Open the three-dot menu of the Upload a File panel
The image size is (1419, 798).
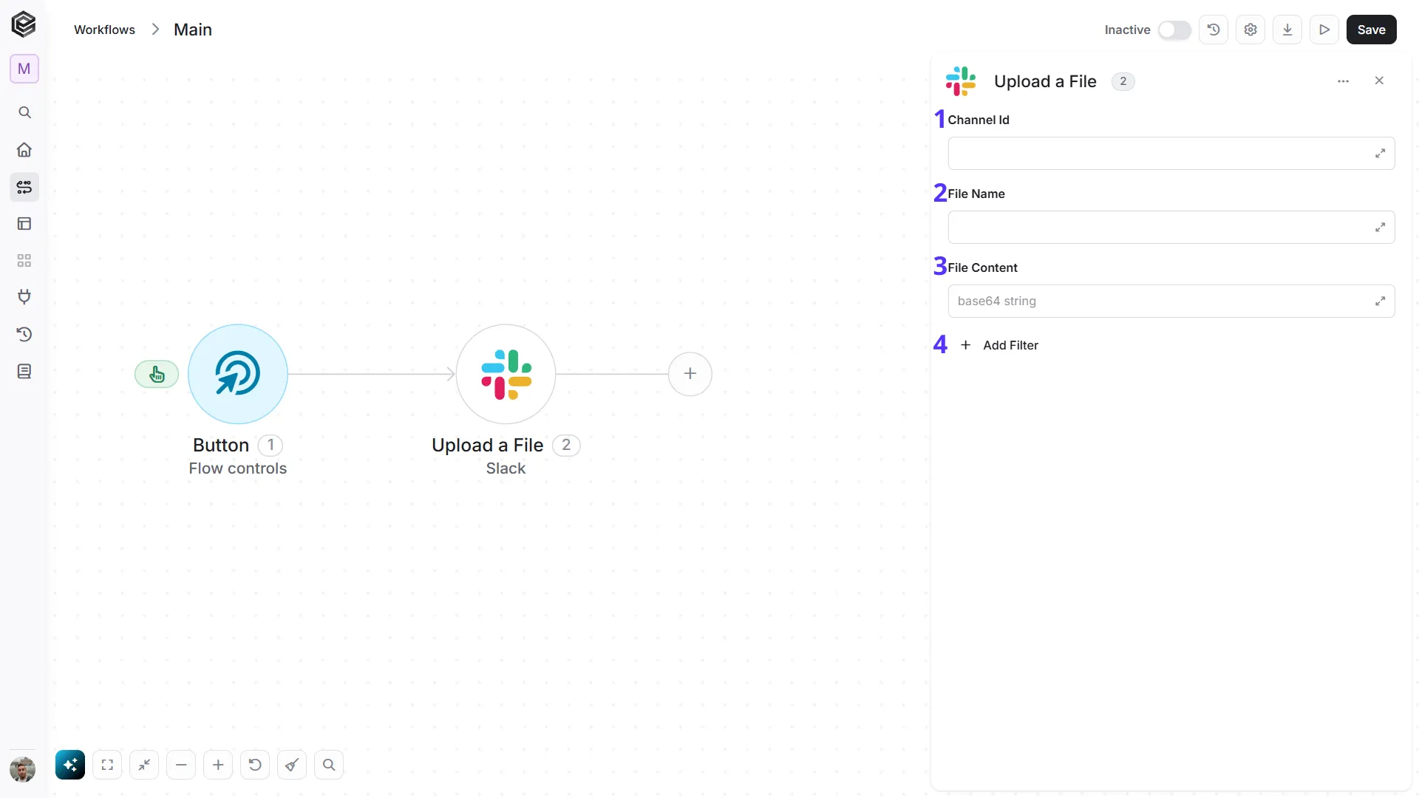[x=1344, y=81]
